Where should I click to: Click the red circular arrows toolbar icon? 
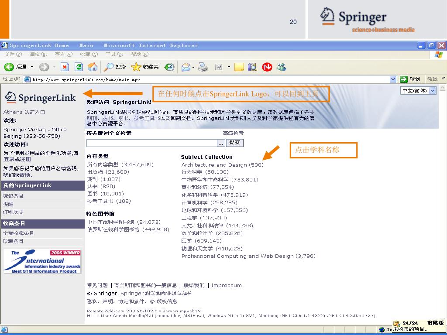267,67
